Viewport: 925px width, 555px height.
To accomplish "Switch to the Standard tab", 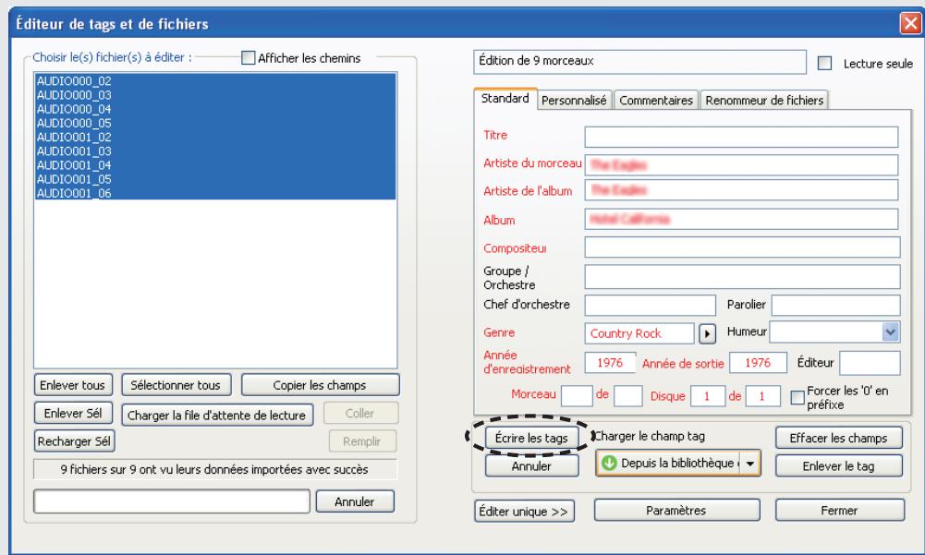I will pyautogui.click(x=505, y=99).
